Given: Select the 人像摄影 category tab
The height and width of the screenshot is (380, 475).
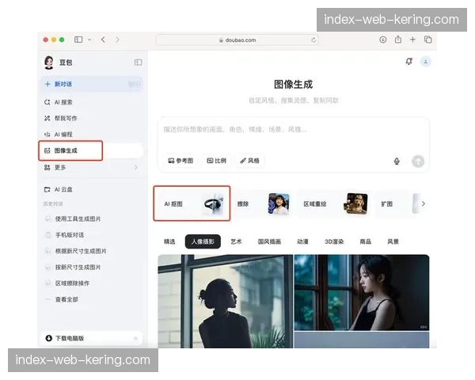Looking at the screenshot, I should (203, 241).
